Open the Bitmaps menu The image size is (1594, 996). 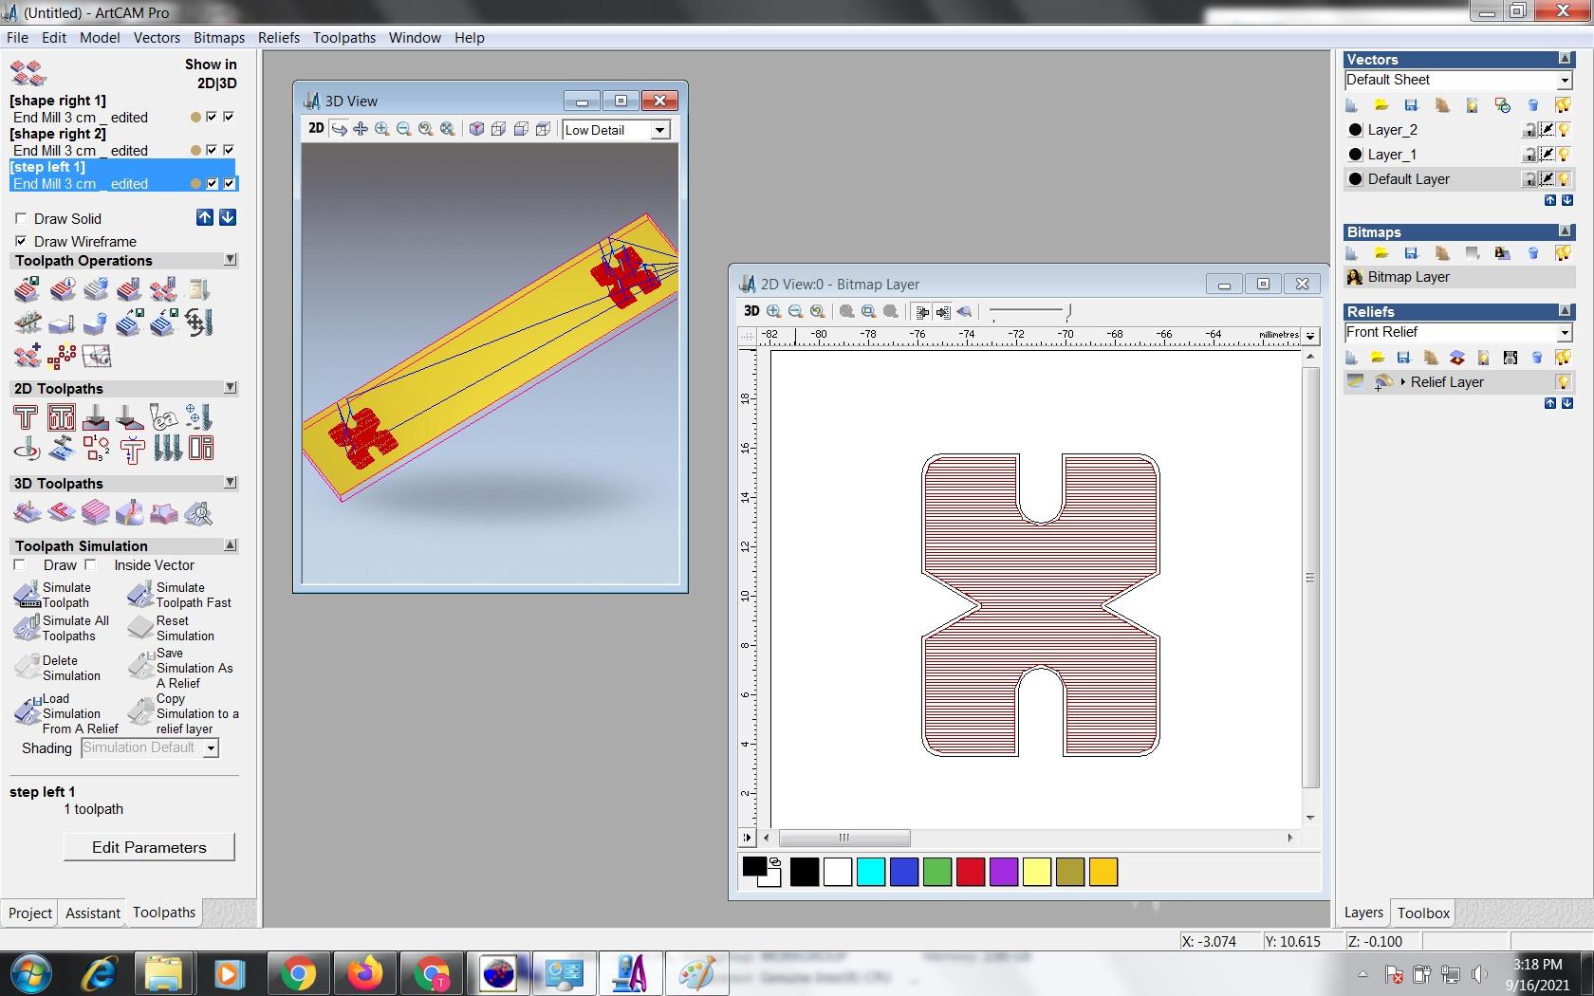tap(219, 38)
